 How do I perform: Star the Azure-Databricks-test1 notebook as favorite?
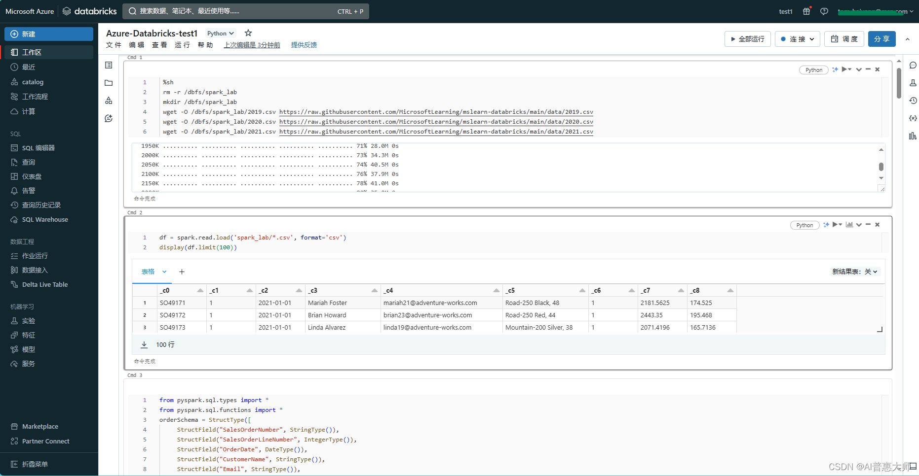click(248, 33)
